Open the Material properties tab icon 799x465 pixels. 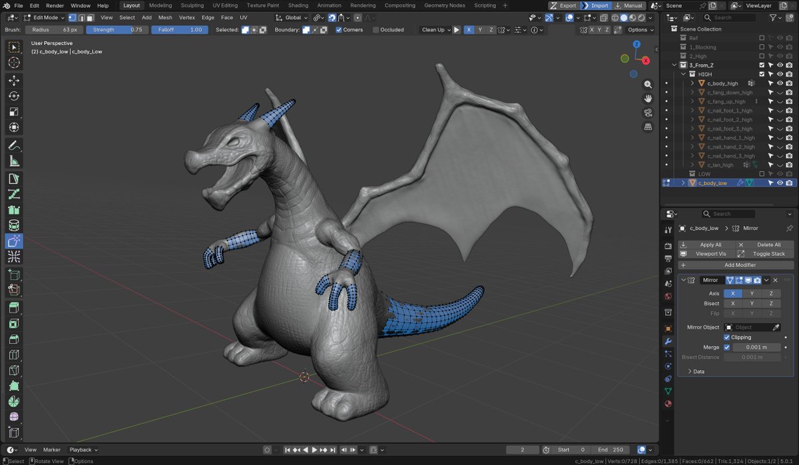pyautogui.click(x=668, y=404)
